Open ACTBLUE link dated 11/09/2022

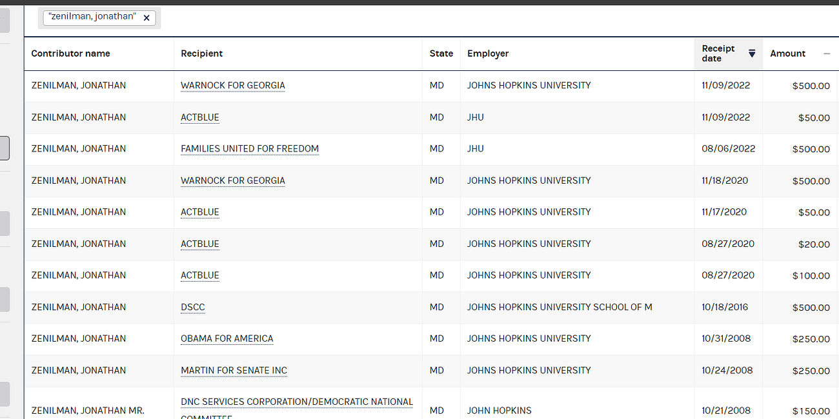click(200, 117)
